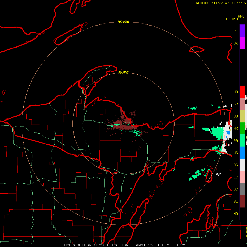Click the purple RF legend color swatch

(x=242, y=31)
